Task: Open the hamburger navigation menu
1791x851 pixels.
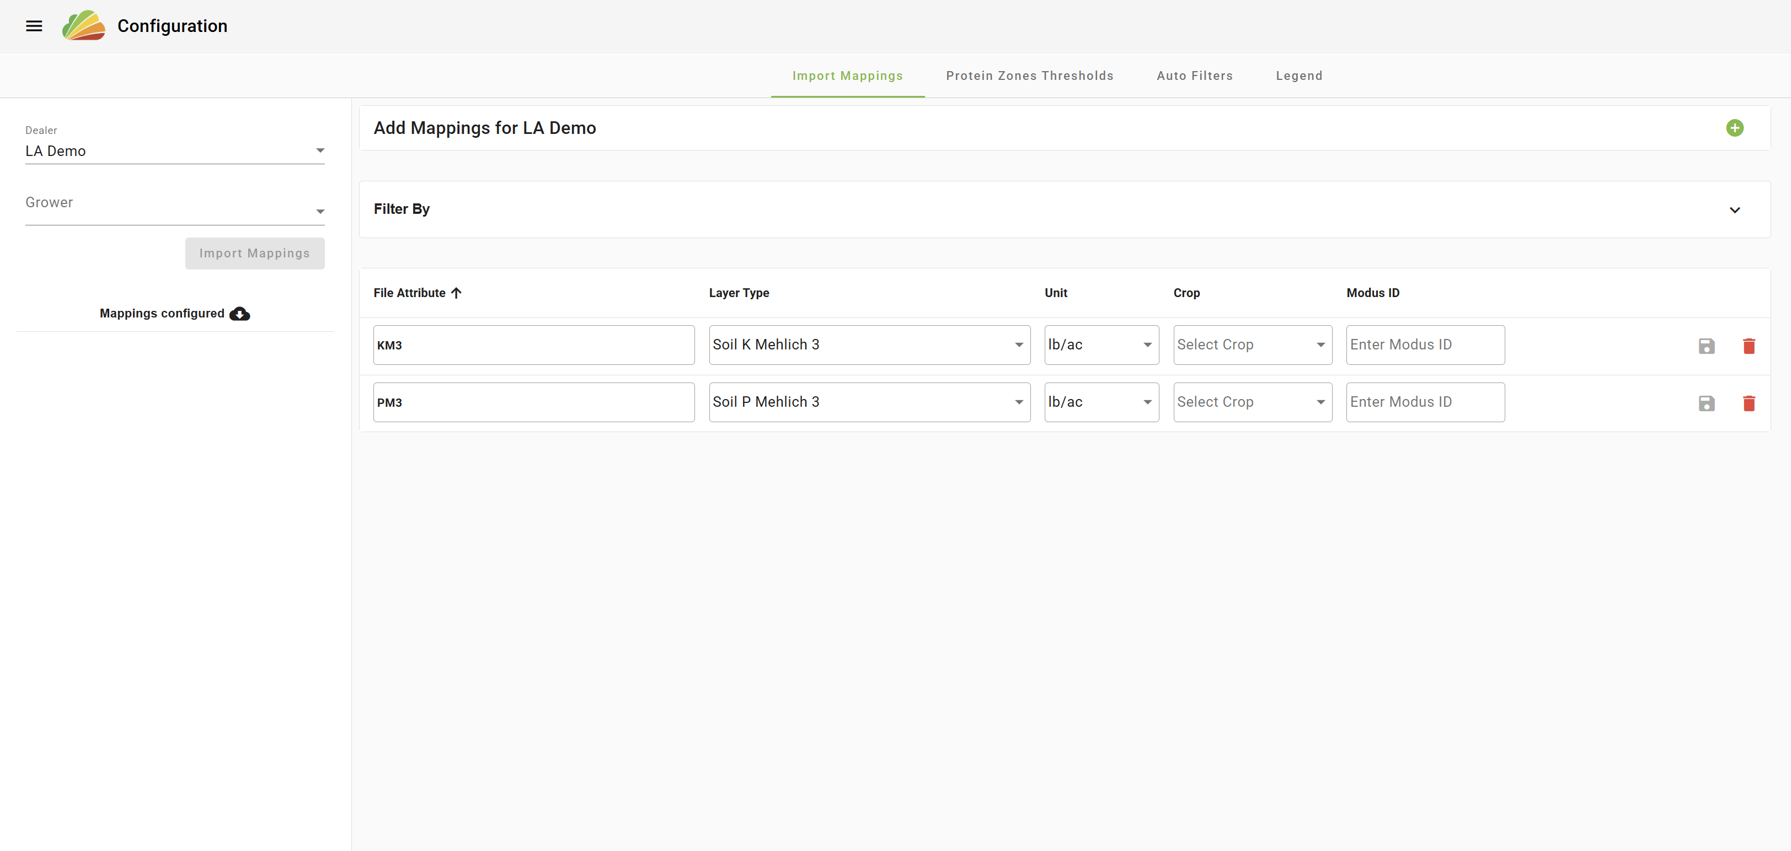Action: point(34,26)
